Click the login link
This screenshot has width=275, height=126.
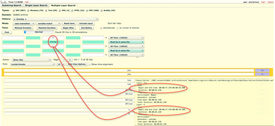click(263, 2)
